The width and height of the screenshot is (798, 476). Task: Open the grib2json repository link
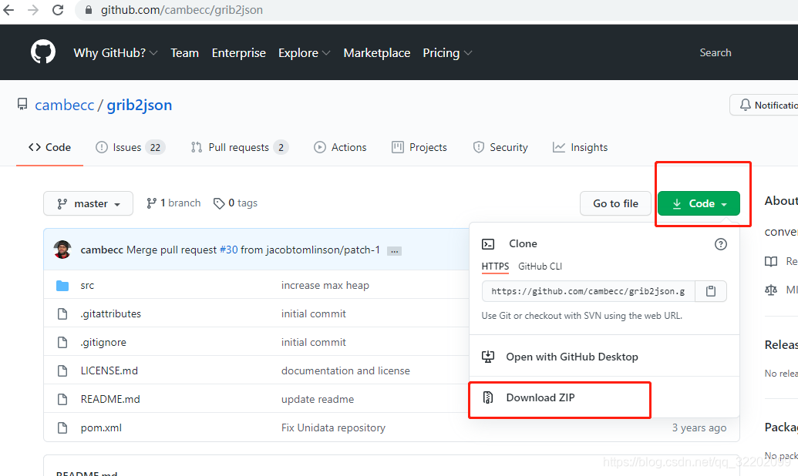[140, 105]
